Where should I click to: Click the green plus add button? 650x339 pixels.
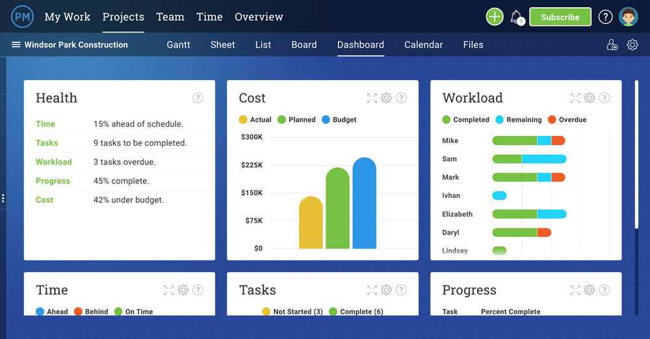(495, 17)
